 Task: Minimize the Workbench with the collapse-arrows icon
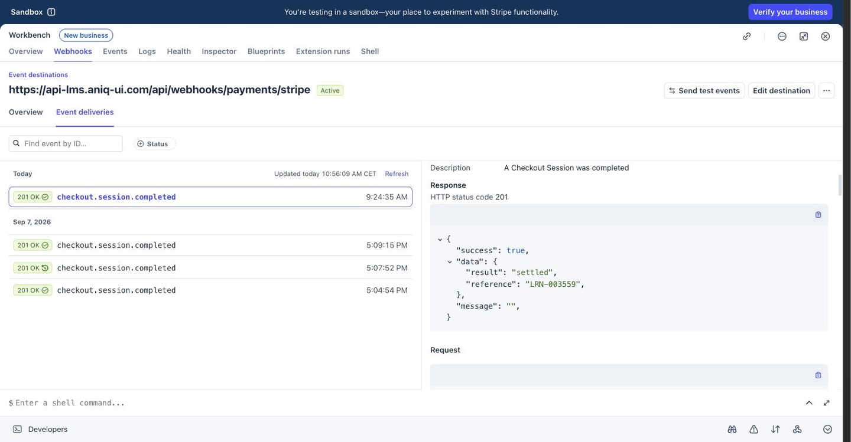[804, 36]
